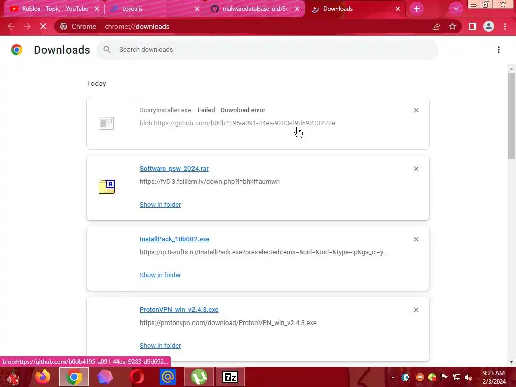Close the malwaredatabase-old tab
Screen dimensions: 516x387
(x=297, y=9)
